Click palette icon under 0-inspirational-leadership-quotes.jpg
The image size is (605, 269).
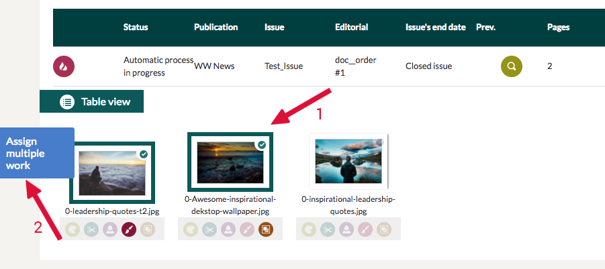(x=309, y=229)
